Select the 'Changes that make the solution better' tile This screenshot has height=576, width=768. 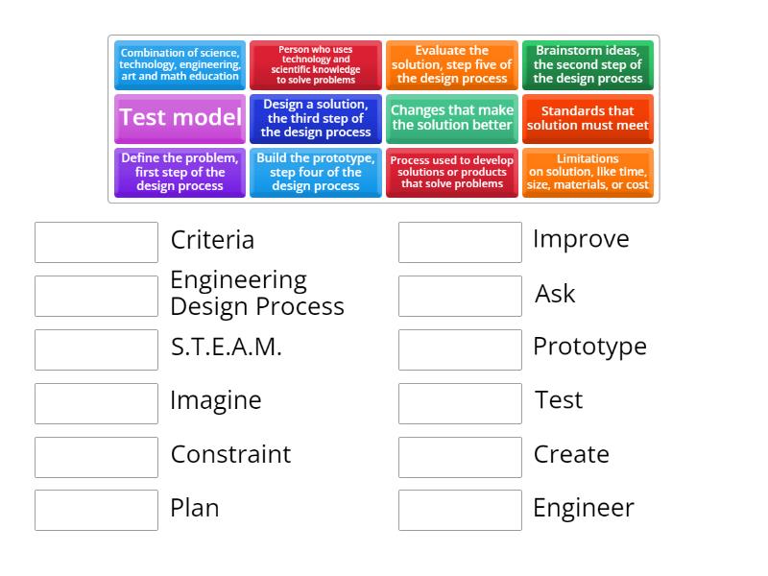click(x=452, y=118)
